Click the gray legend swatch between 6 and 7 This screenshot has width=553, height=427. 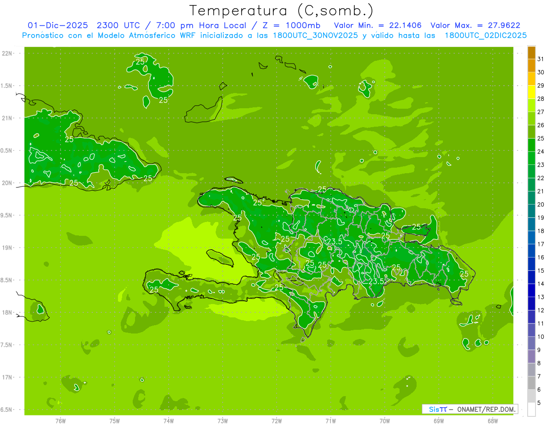tap(531, 383)
